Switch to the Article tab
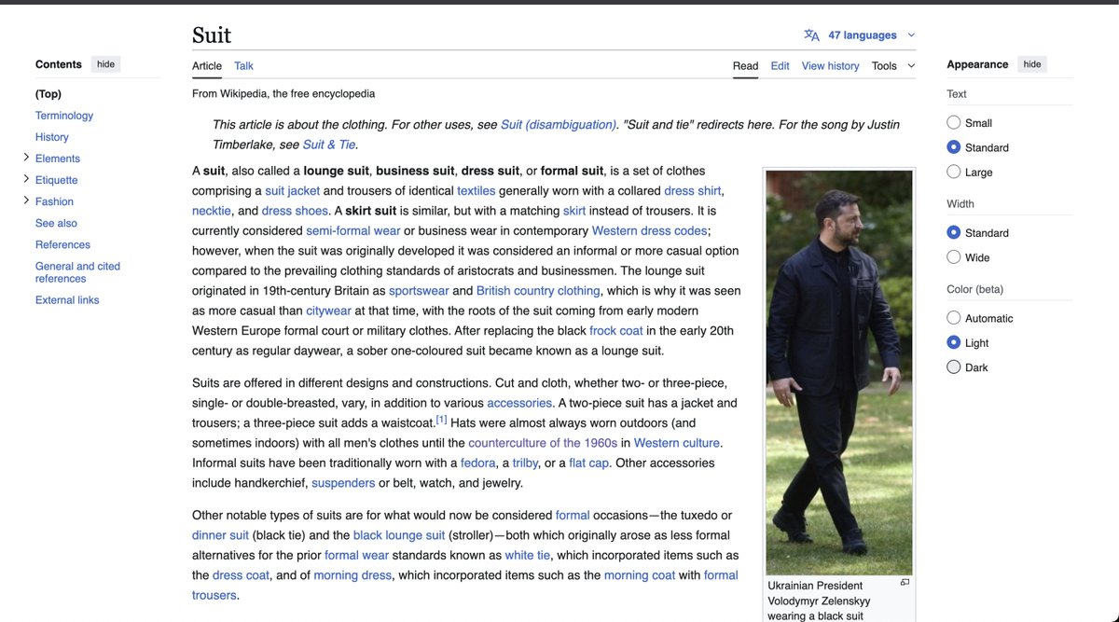The width and height of the screenshot is (1119, 622). [x=207, y=65]
